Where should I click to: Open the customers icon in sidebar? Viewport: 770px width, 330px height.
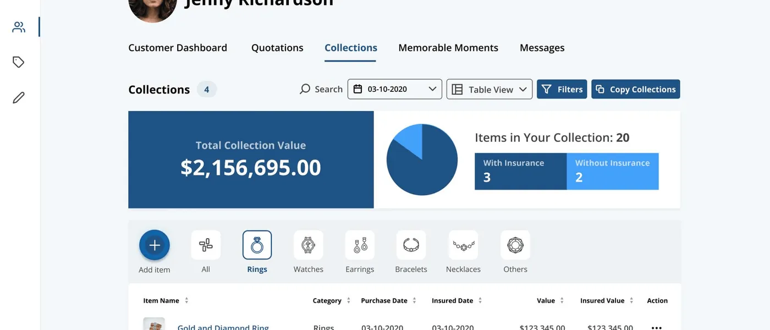(x=19, y=27)
